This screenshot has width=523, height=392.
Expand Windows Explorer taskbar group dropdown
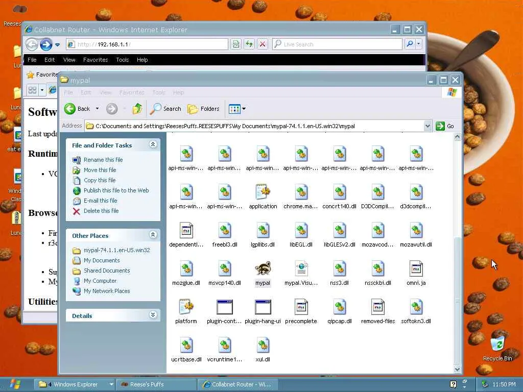pyautogui.click(x=111, y=384)
